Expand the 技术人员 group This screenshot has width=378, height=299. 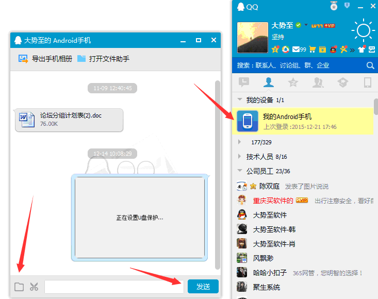tap(240, 156)
